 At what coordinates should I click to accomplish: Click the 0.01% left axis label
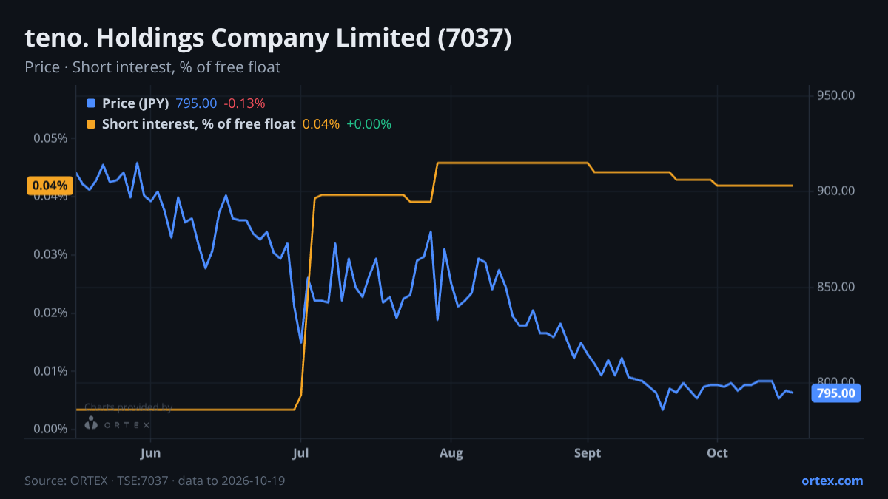pyautogui.click(x=50, y=370)
